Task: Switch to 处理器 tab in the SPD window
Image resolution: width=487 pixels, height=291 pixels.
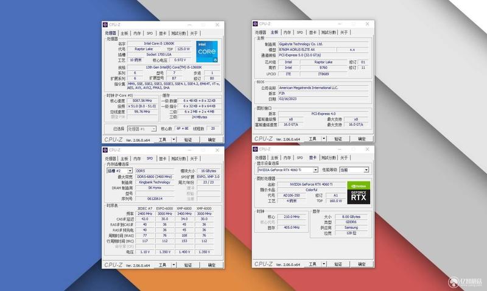Action: point(110,159)
